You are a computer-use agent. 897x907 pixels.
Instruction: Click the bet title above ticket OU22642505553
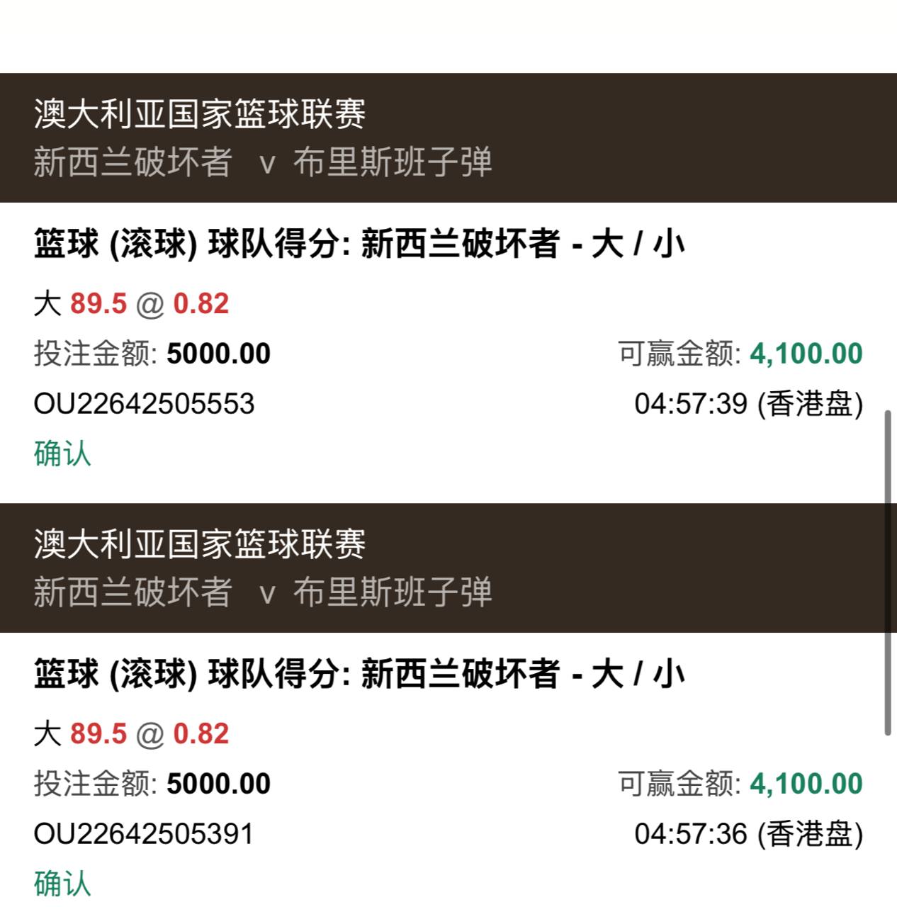tap(359, 244)
